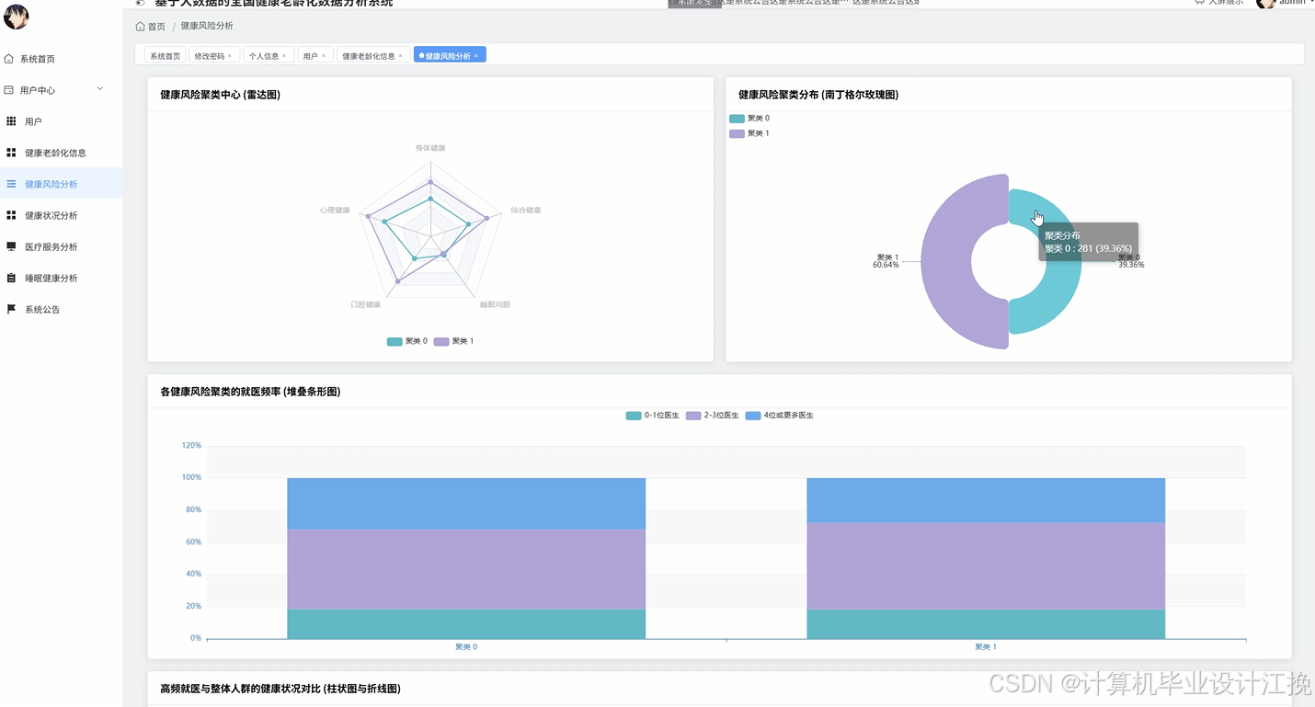Image resolution: width=1315 pixels, height=707 pixels.
Task: Click the monitor icon for 医疗服务分析
Action: (11, 246)
